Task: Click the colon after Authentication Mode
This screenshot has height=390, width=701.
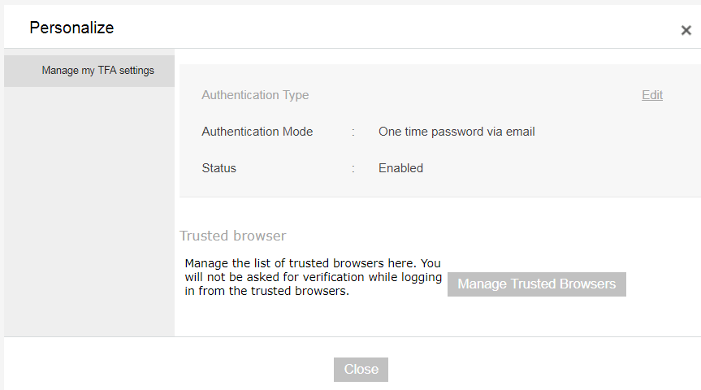Action: pyautogui.click(x=353, y=132)
